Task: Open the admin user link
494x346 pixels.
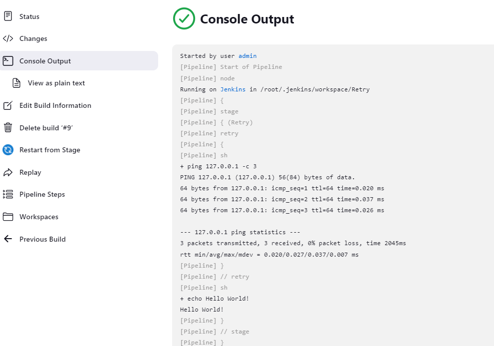Action: click(247, 56)
